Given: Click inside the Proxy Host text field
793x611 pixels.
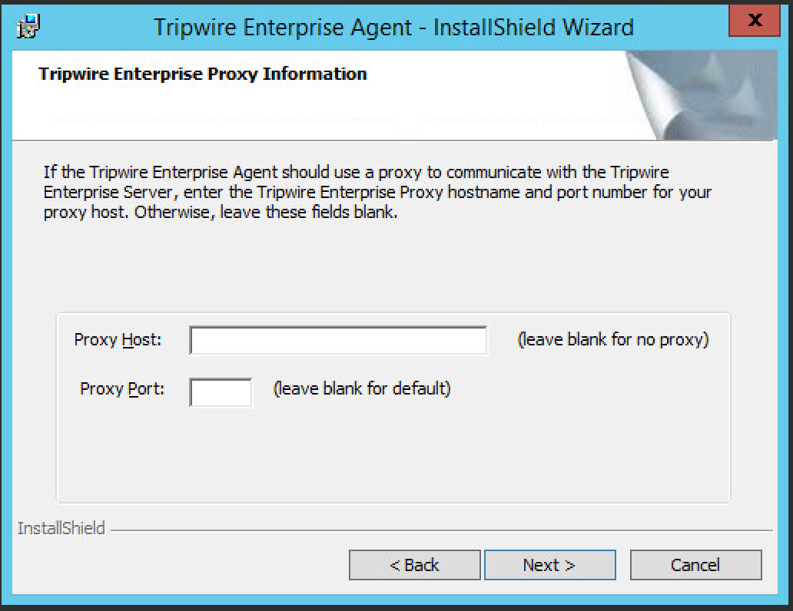Looking at the screenshot, I should pyautogui.click(x=337, y=340).
